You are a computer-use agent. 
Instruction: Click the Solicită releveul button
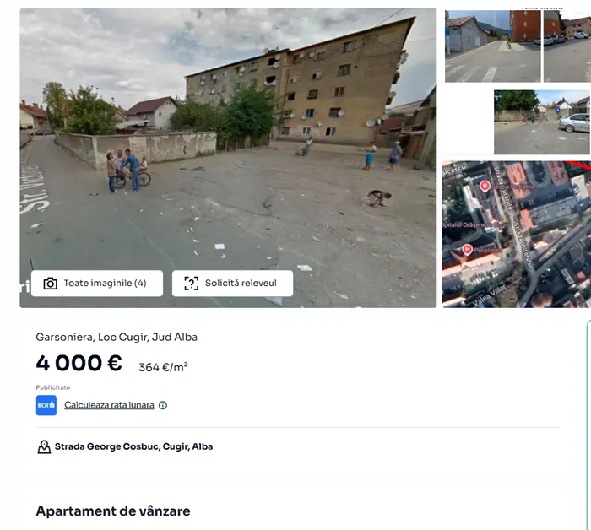(232, 284)
